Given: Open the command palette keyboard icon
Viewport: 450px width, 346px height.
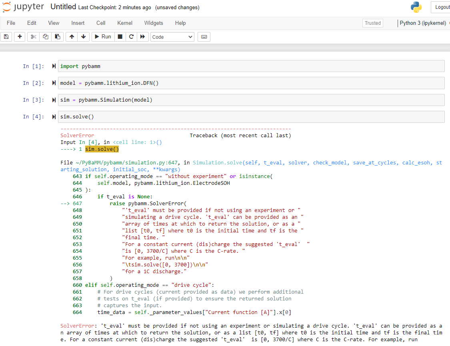Looking at the screenshot, I should 204,36.
